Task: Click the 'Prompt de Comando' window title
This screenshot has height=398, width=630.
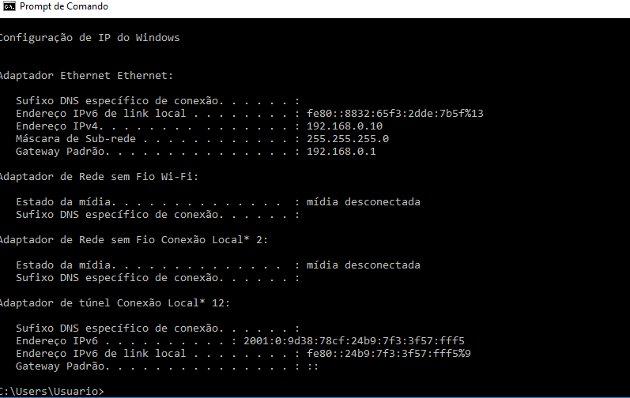Action: (64, 6)
